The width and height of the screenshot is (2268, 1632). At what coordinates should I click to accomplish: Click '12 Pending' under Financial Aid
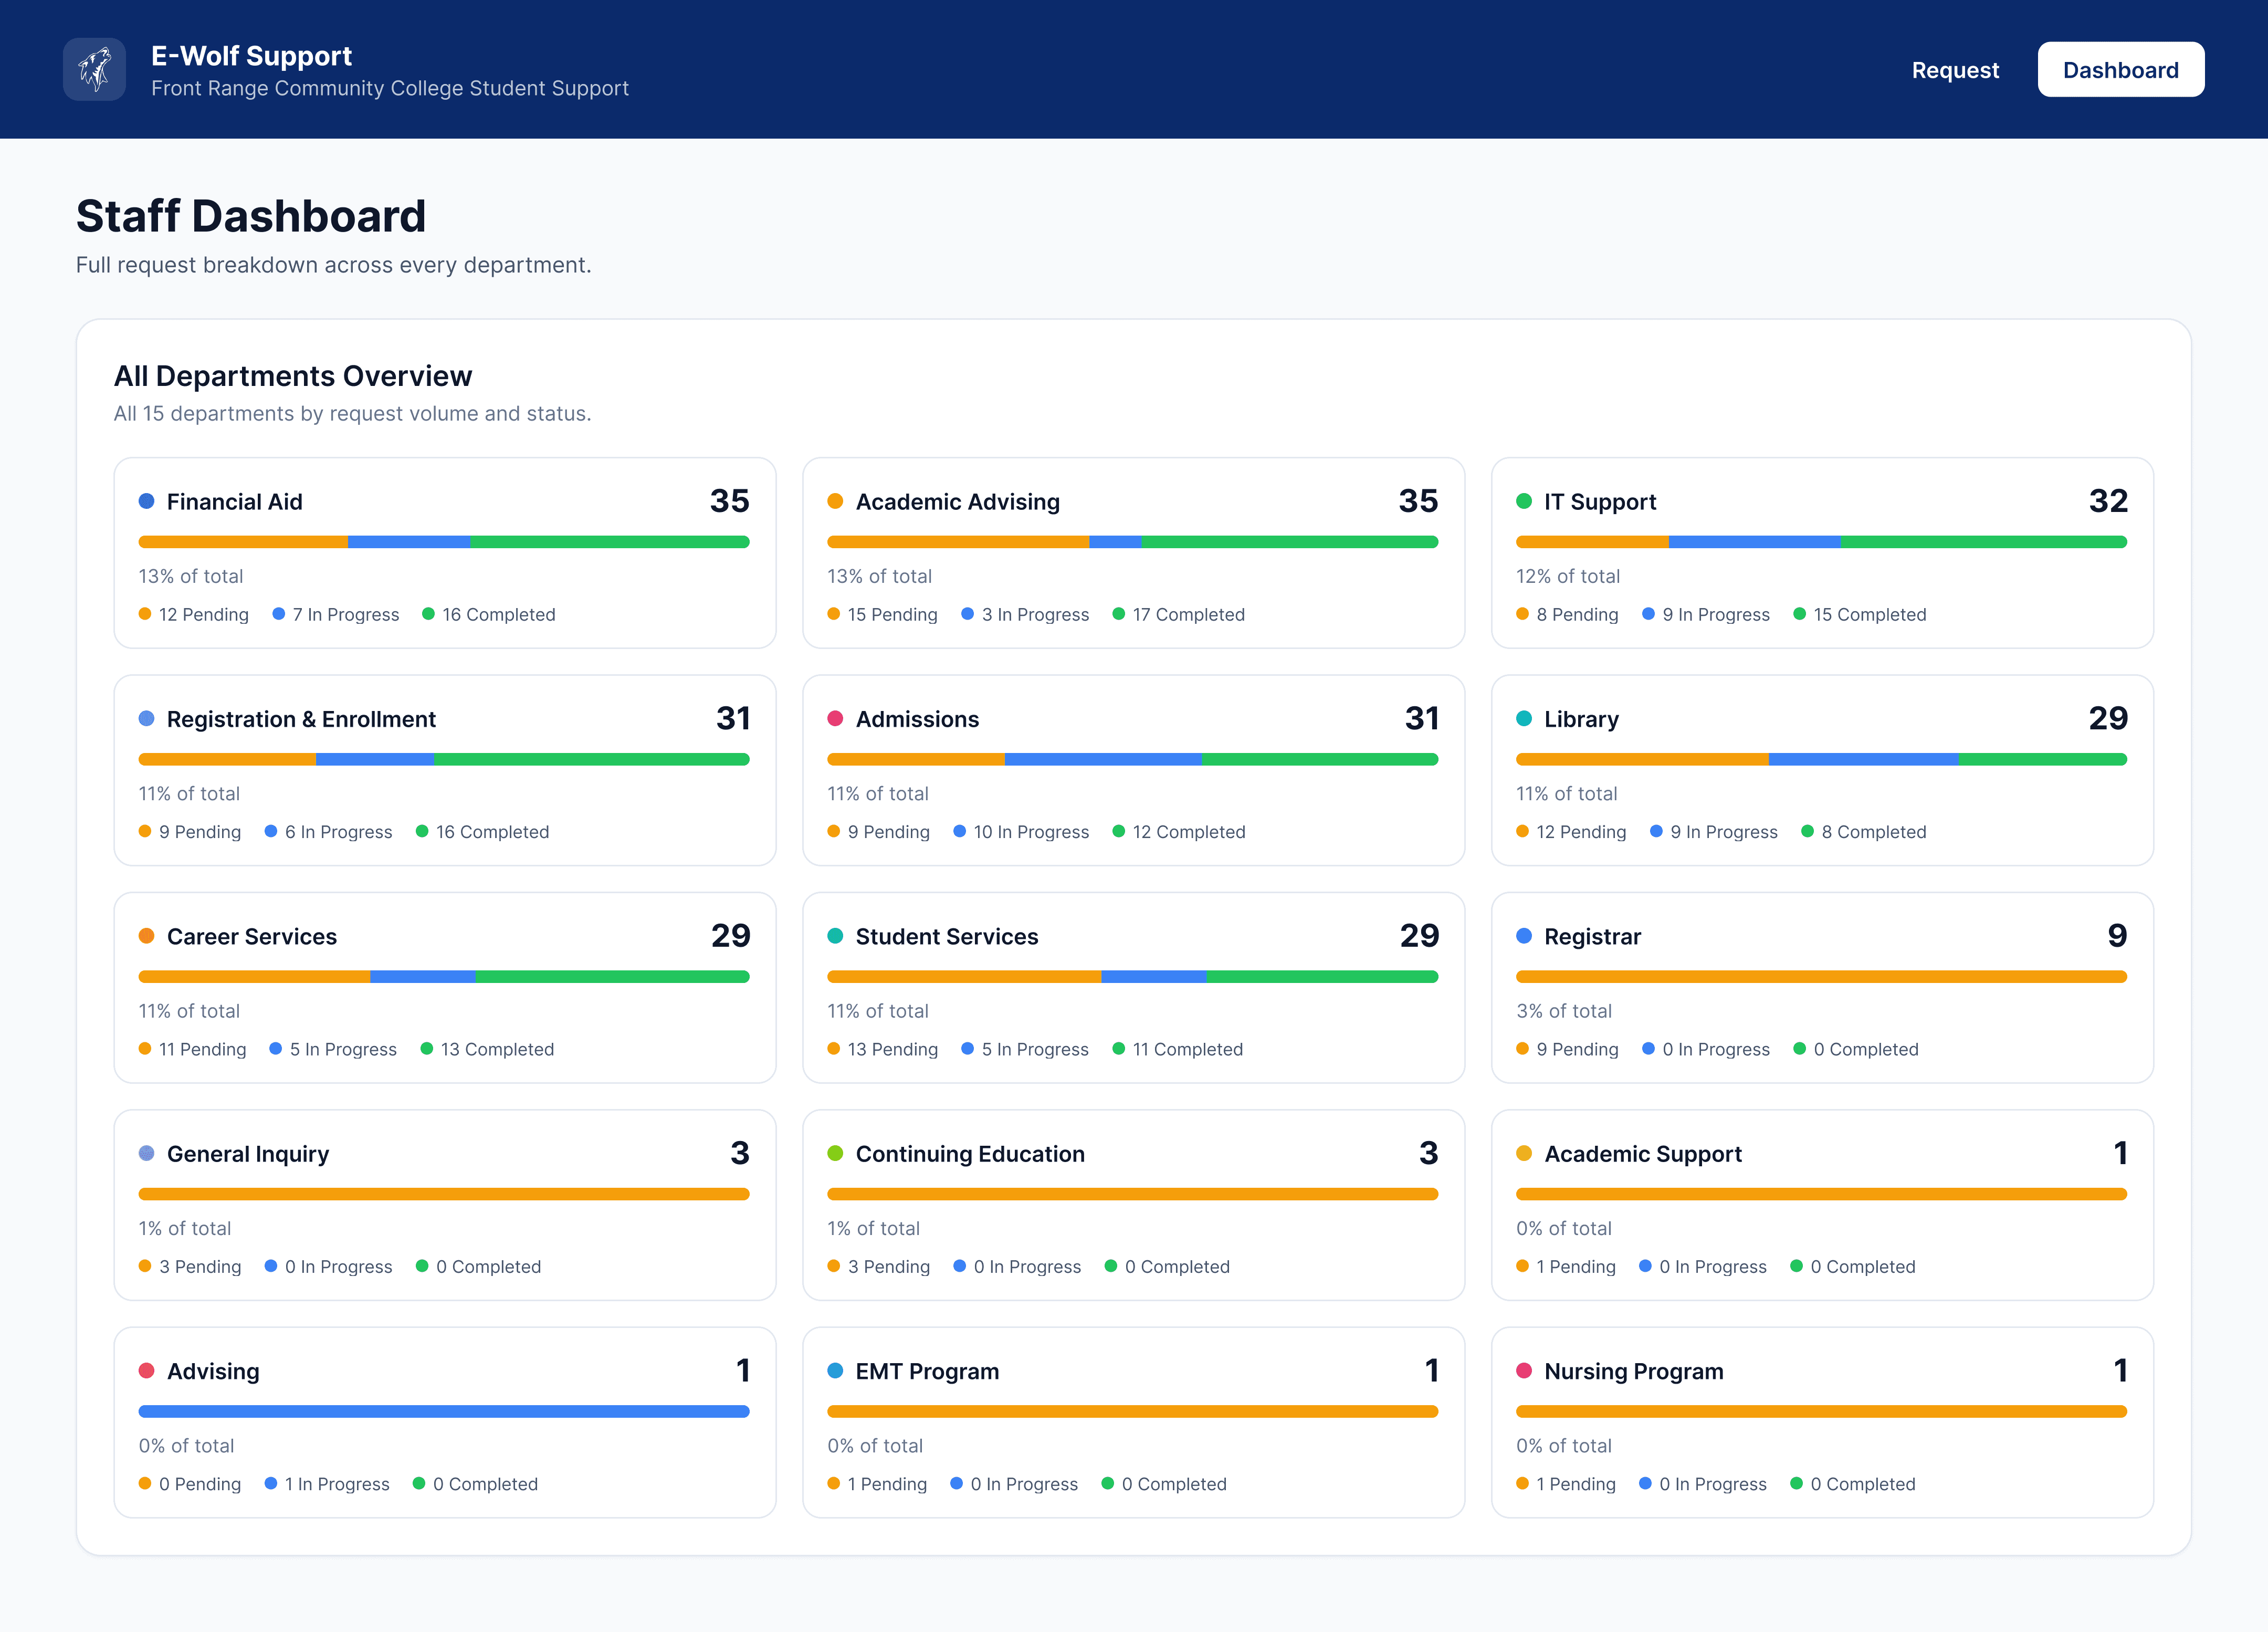pos(194,614)
